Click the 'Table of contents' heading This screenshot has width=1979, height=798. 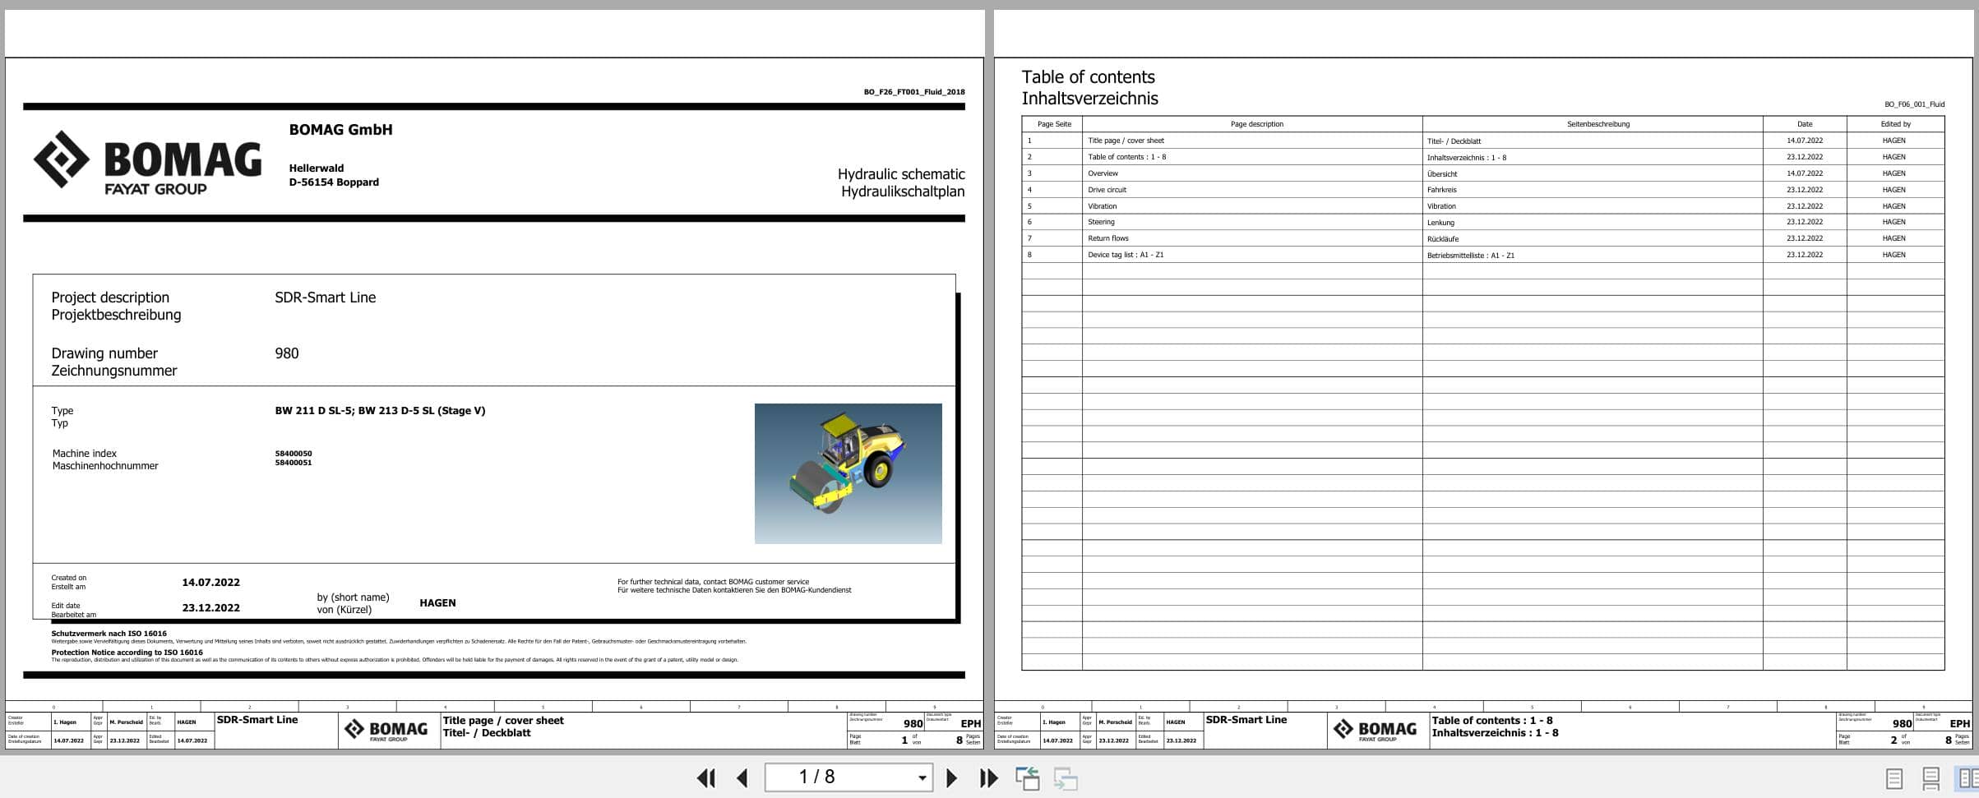pyautogui.click(x=1088, y=77)
